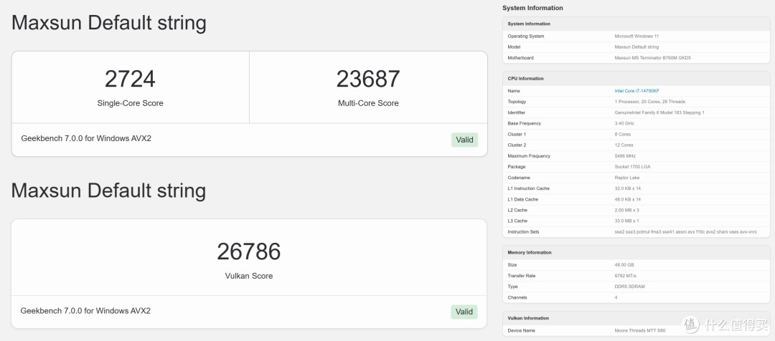Click the Topology row label
This screenshot has height=341, width=775.
pos(517,102)
